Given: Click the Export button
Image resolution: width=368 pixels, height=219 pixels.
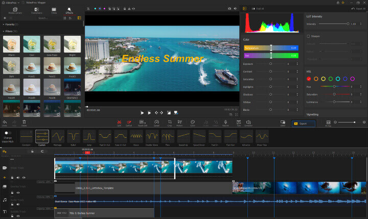Looking at the screenshot, I should tap(303, 123).
